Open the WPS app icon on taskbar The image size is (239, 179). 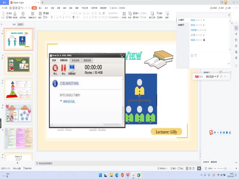[128, 175]
